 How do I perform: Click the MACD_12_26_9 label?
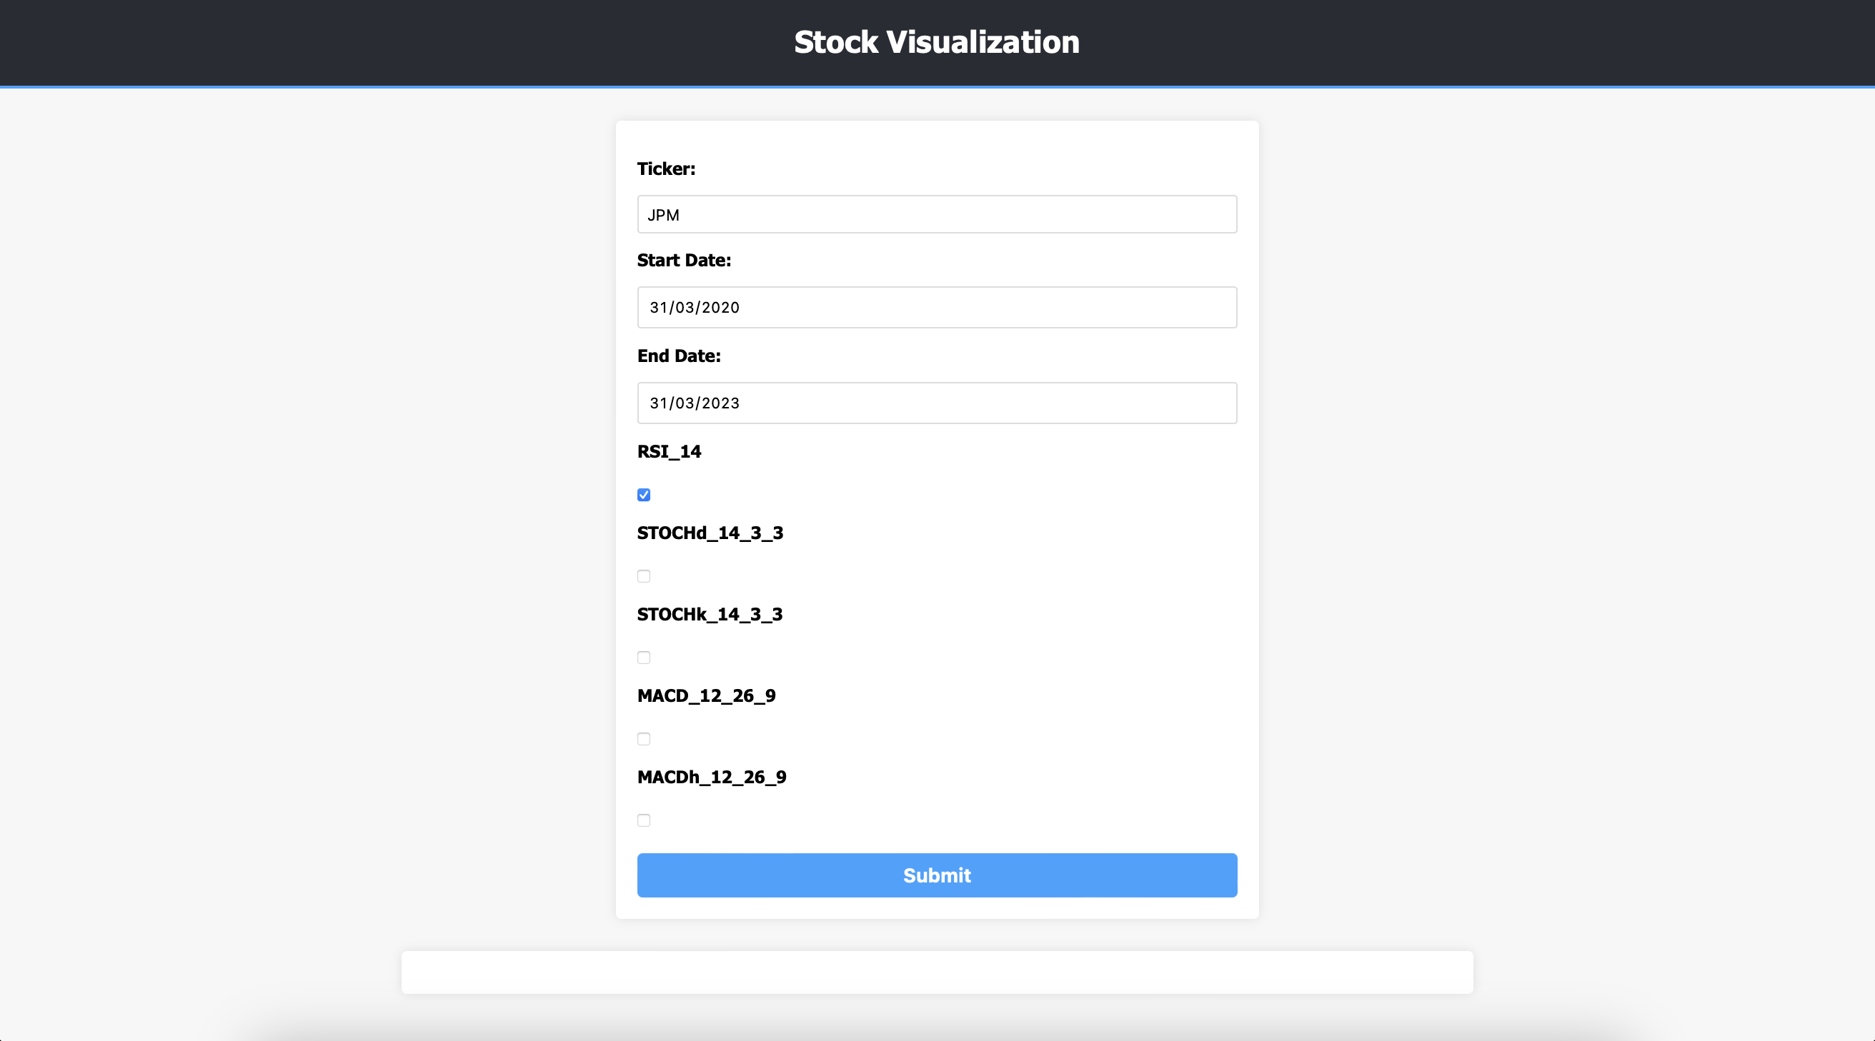[706, 695]
